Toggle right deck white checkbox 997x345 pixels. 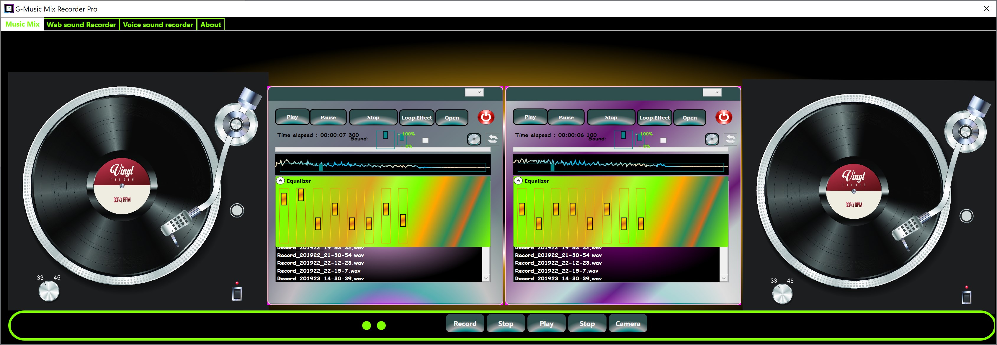click(x=663, y=140)
